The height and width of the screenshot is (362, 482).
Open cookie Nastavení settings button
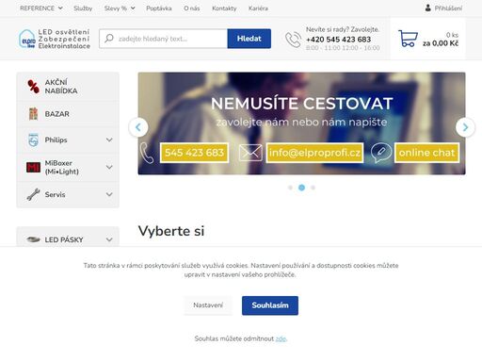coord(208,305)
